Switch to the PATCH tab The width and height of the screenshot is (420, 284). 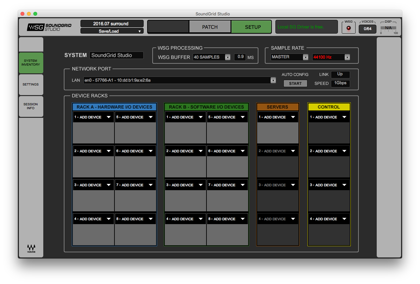pyautogui.click(x=210, y=27)
